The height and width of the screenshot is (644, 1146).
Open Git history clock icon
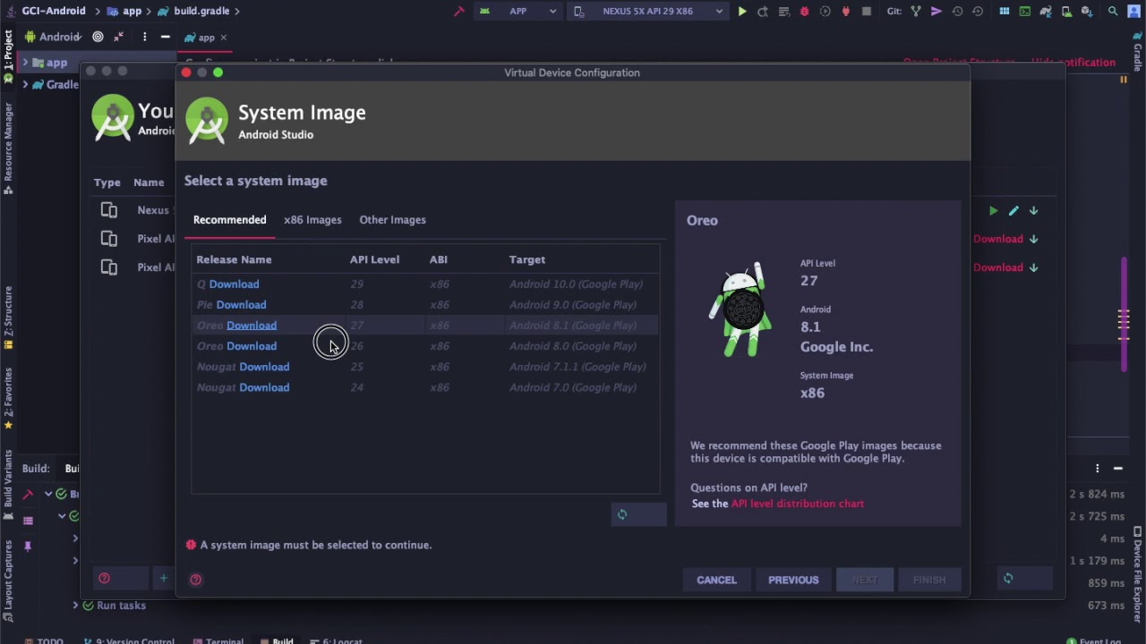(x=957, y=12)
